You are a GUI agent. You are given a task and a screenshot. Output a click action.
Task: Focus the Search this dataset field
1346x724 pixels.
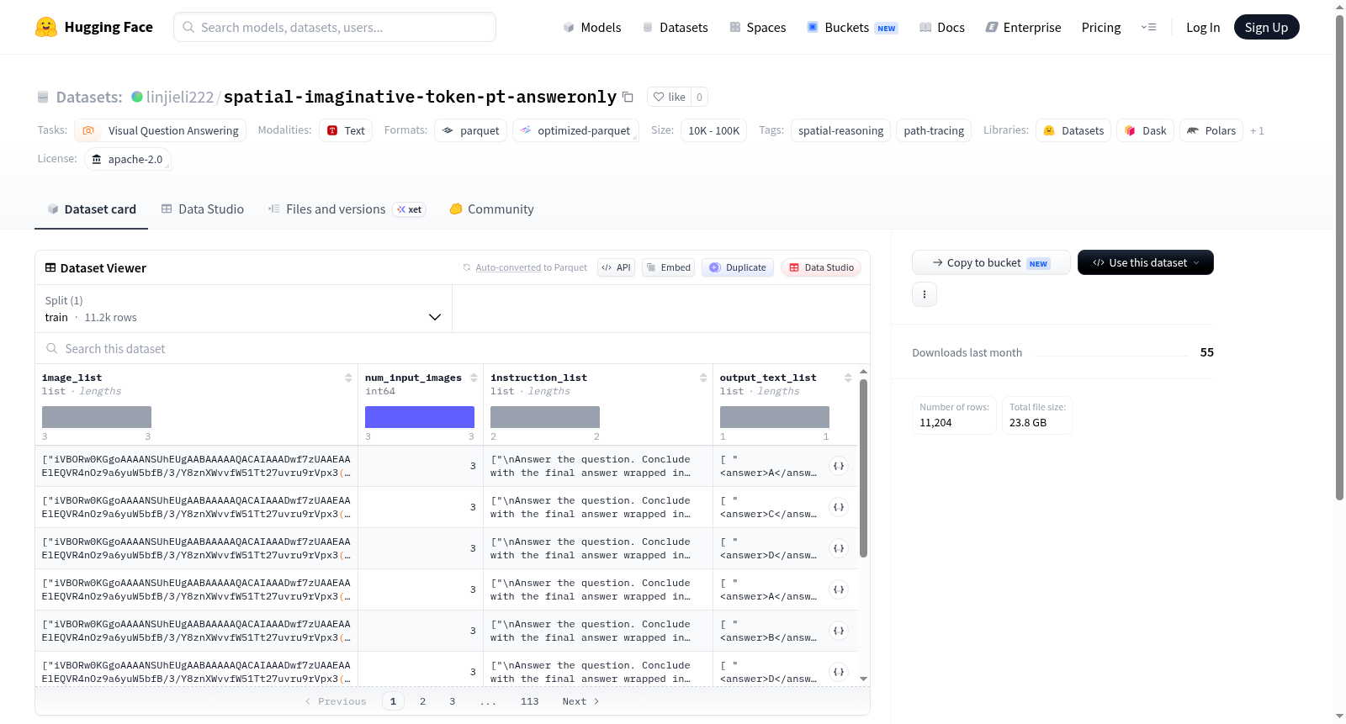pyautogui.click(x=453, y=348)
